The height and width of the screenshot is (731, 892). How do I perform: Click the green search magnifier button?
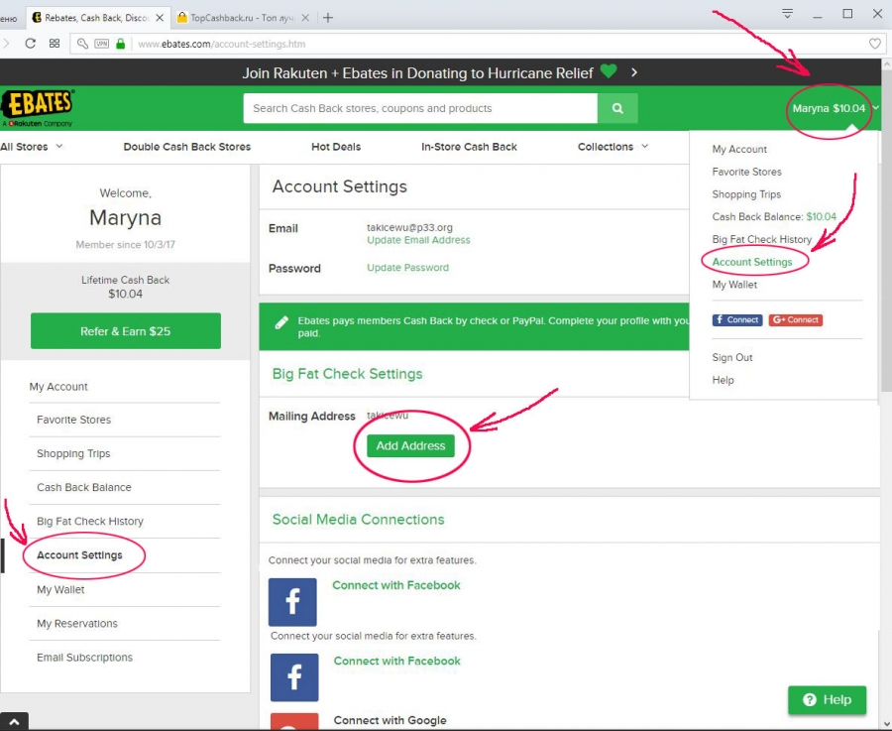tap(617, 108)
